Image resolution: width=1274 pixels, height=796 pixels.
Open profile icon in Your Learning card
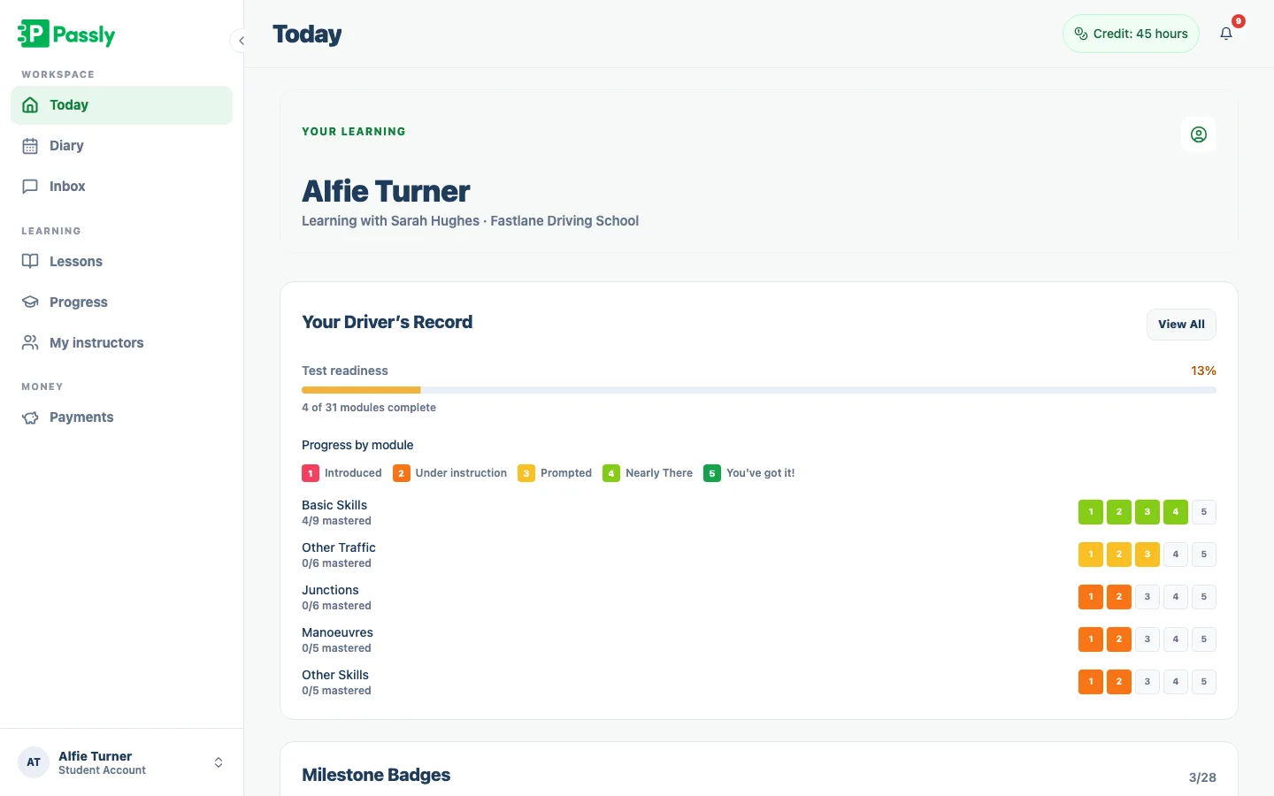click(x=1199, y=134)
